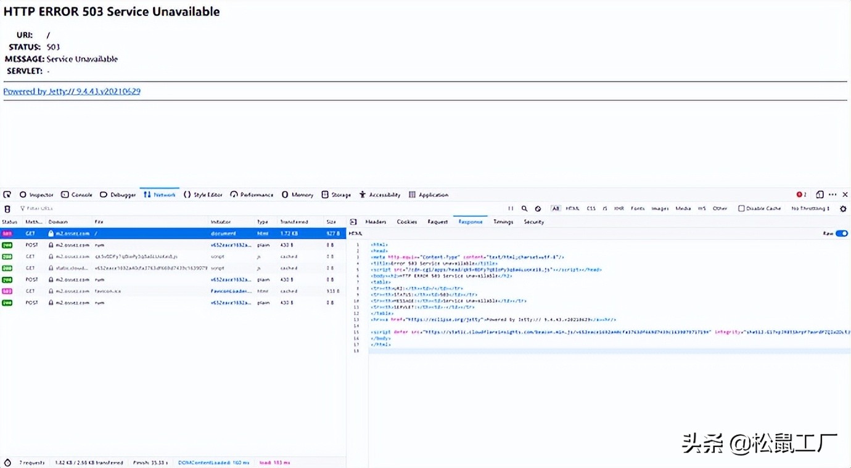
Task: Show the Security details tab
Action: point(534,222)
